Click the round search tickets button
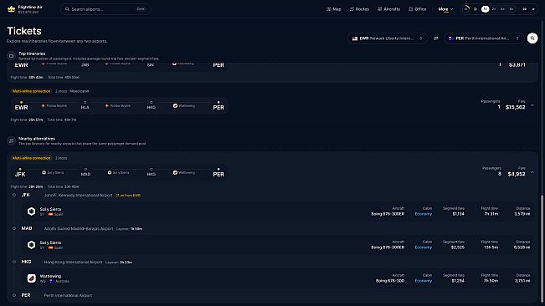The width and height of the screenshot is (545, 306). coord(532,38)
